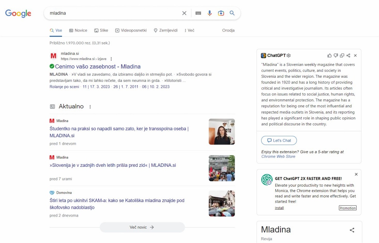
Task: Share the Mladina knowledge panel
Action: click(x=352, y=230)
